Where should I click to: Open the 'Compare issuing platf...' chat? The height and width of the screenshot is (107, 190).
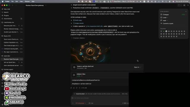[12, 49]
